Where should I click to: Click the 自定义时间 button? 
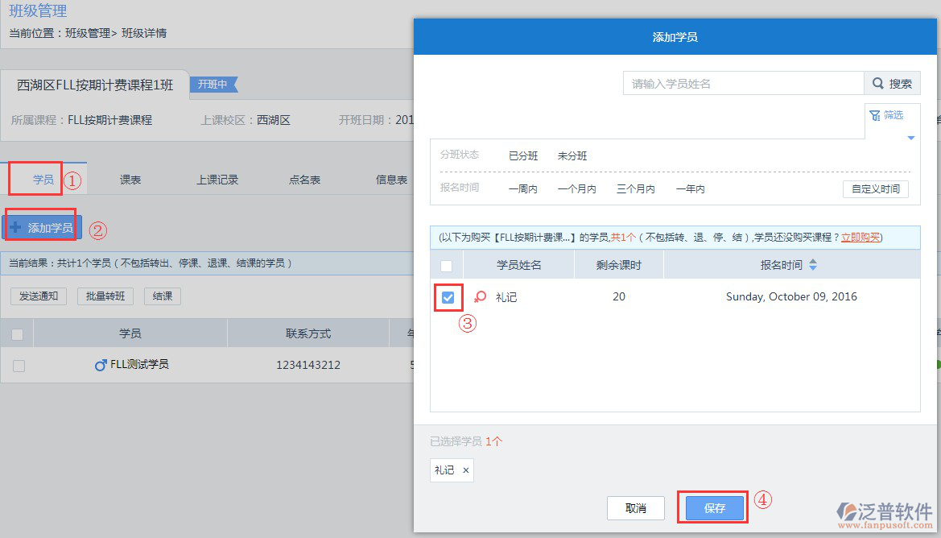pyautogui.click(x=876, y=188)
